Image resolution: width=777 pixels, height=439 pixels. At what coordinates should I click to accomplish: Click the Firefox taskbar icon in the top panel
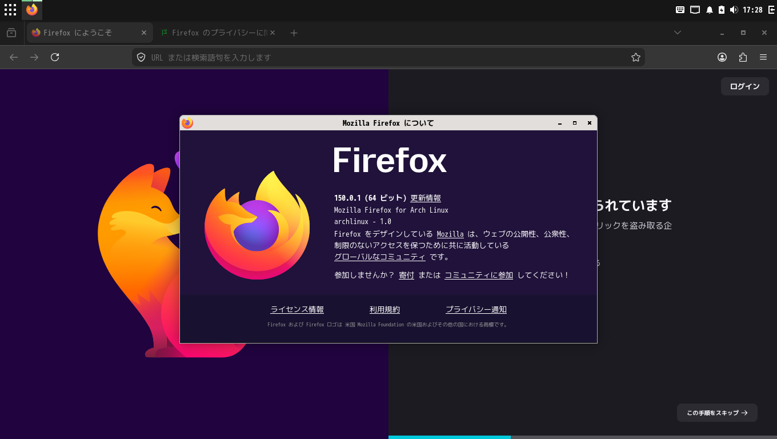[x=32, y=10]
